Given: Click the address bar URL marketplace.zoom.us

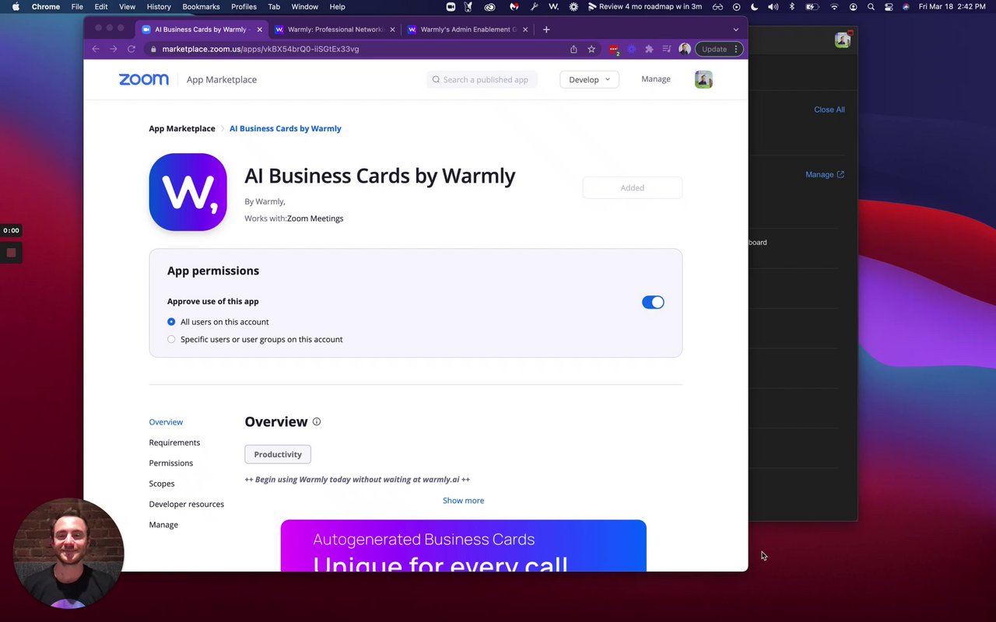Looking at the screenshot, I should [x=261, y=49].
